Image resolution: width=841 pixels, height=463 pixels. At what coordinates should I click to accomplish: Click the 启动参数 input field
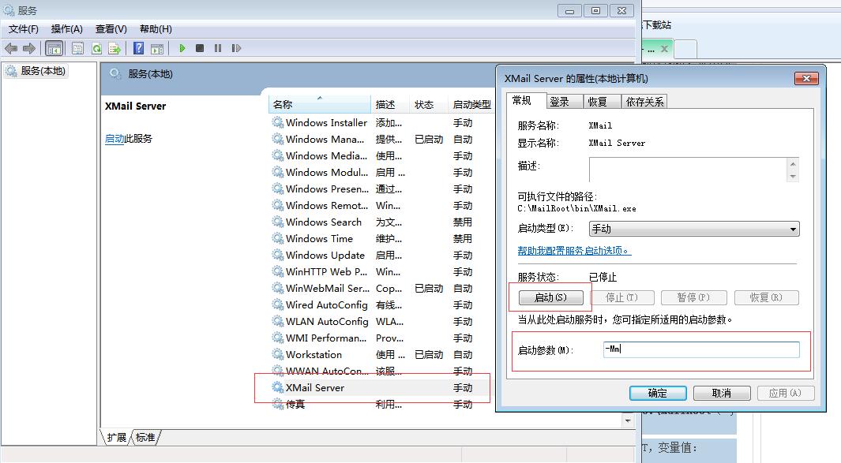pyautogui.click(x=701, y=349)
